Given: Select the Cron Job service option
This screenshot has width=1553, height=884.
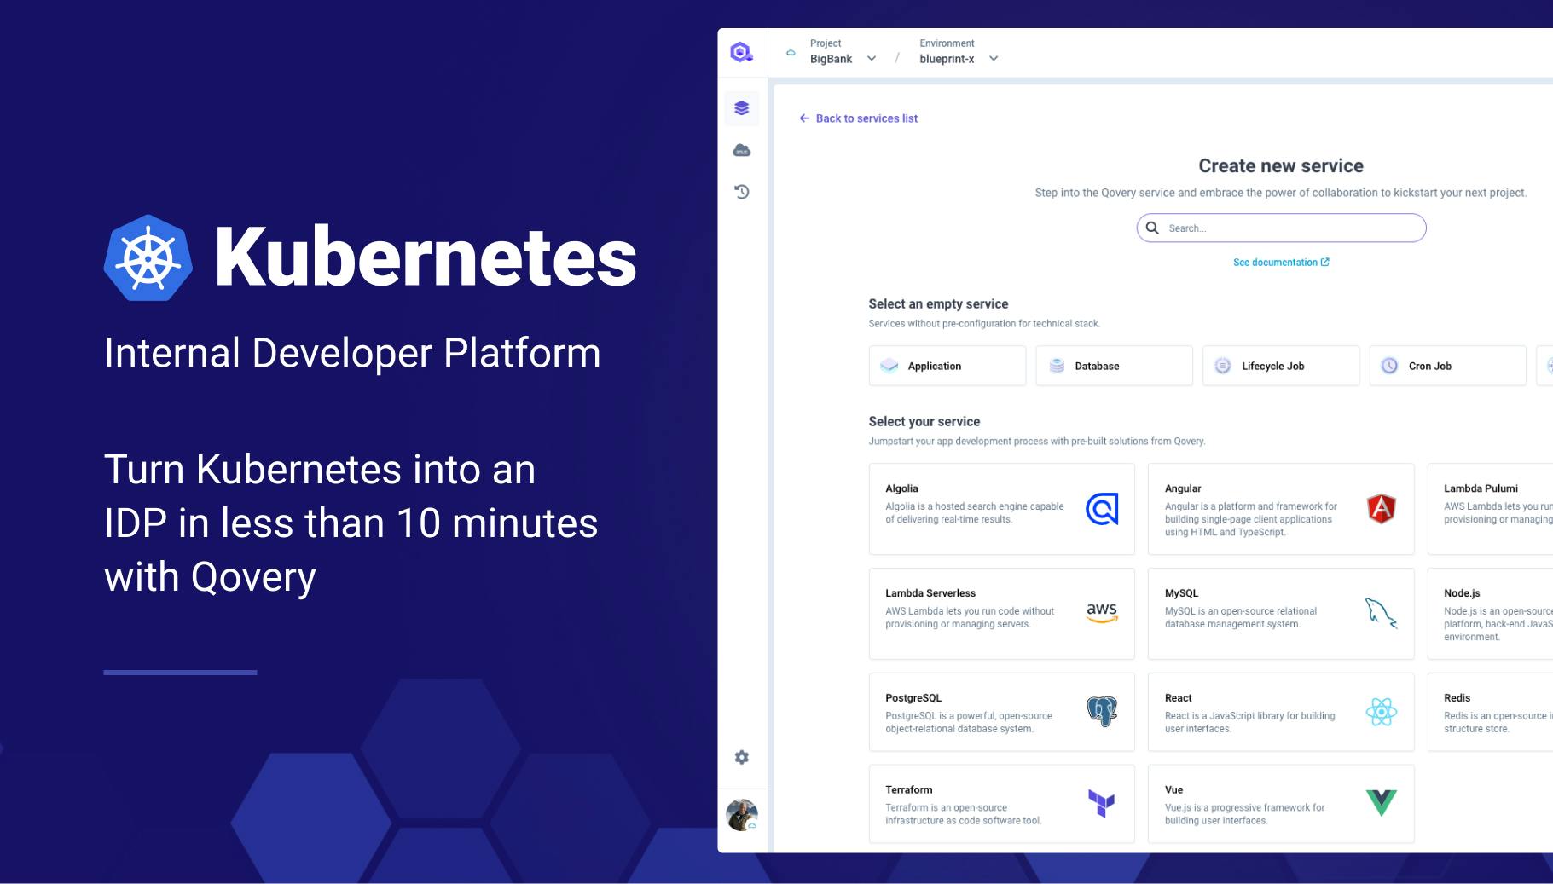Looking at the screenshot, I should [x=1447, y=365].
